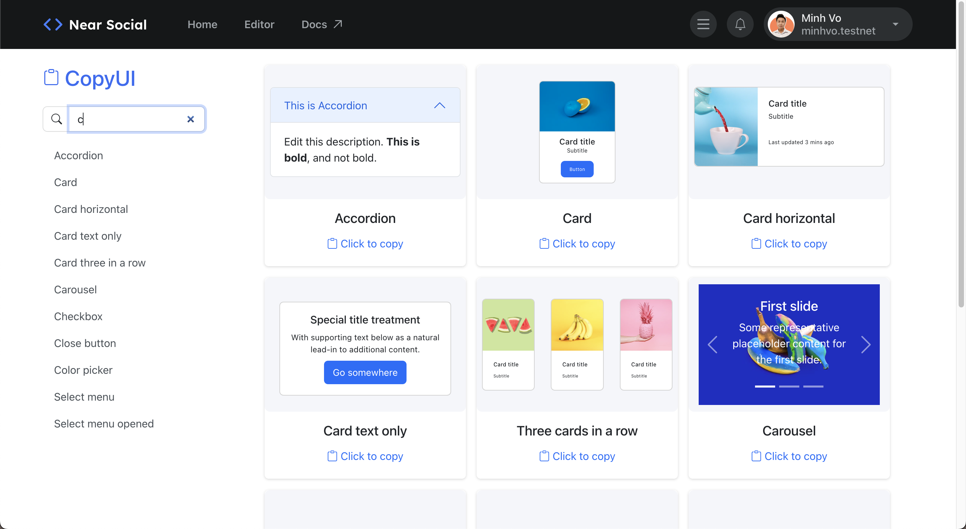The height and width of the screenshot is (529, 966).
Task: Go to previous carousel slide arrow
Action: pyautogui.click(x=712, y=345)
